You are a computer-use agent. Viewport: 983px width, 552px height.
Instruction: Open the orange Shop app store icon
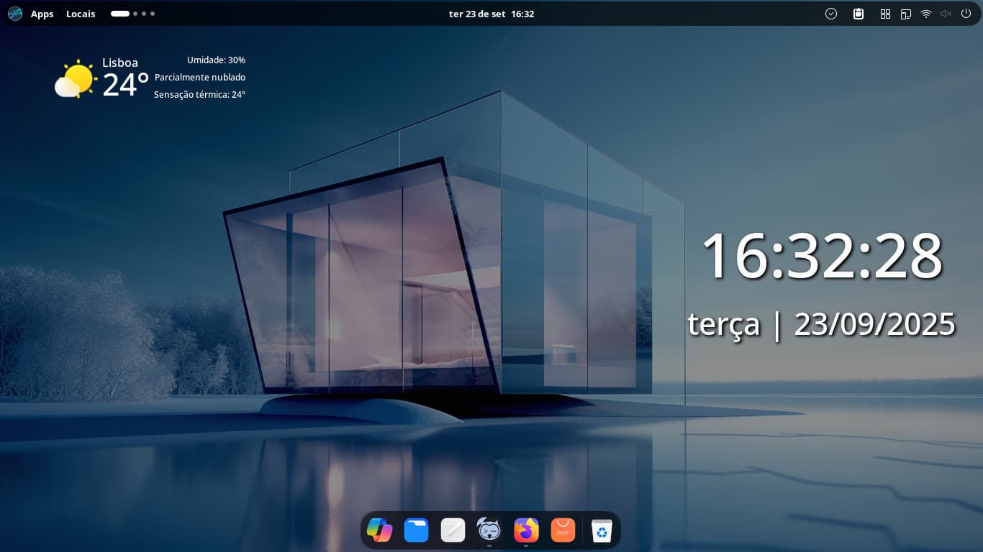click(563, 530)
